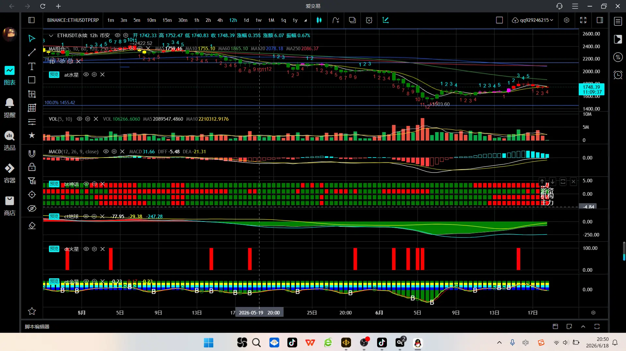The height and width of the screenshot is (351, 626).
Task: Toggle visibility of dt火星 indicator
Action: coord(86,249)
